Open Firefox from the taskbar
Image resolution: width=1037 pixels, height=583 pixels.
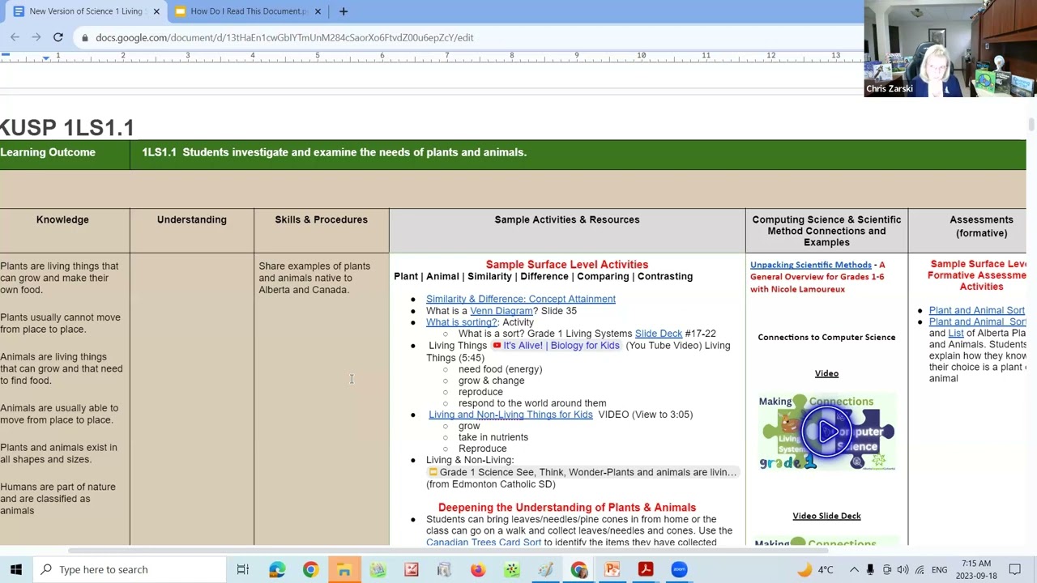tap(478, 569)
